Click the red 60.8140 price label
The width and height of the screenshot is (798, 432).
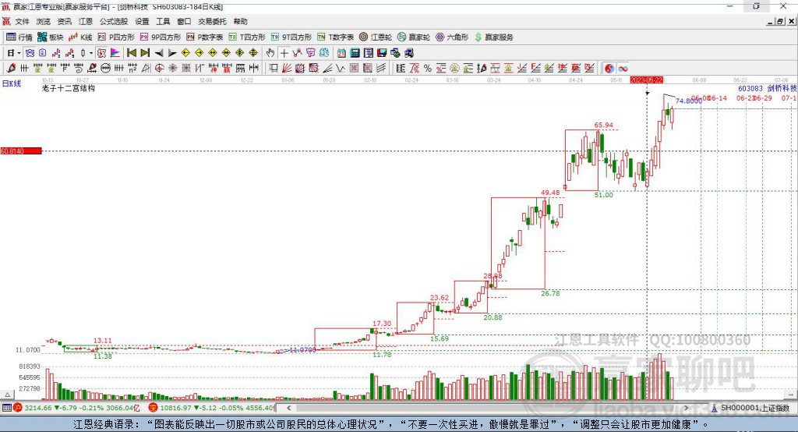click(21, 150)
